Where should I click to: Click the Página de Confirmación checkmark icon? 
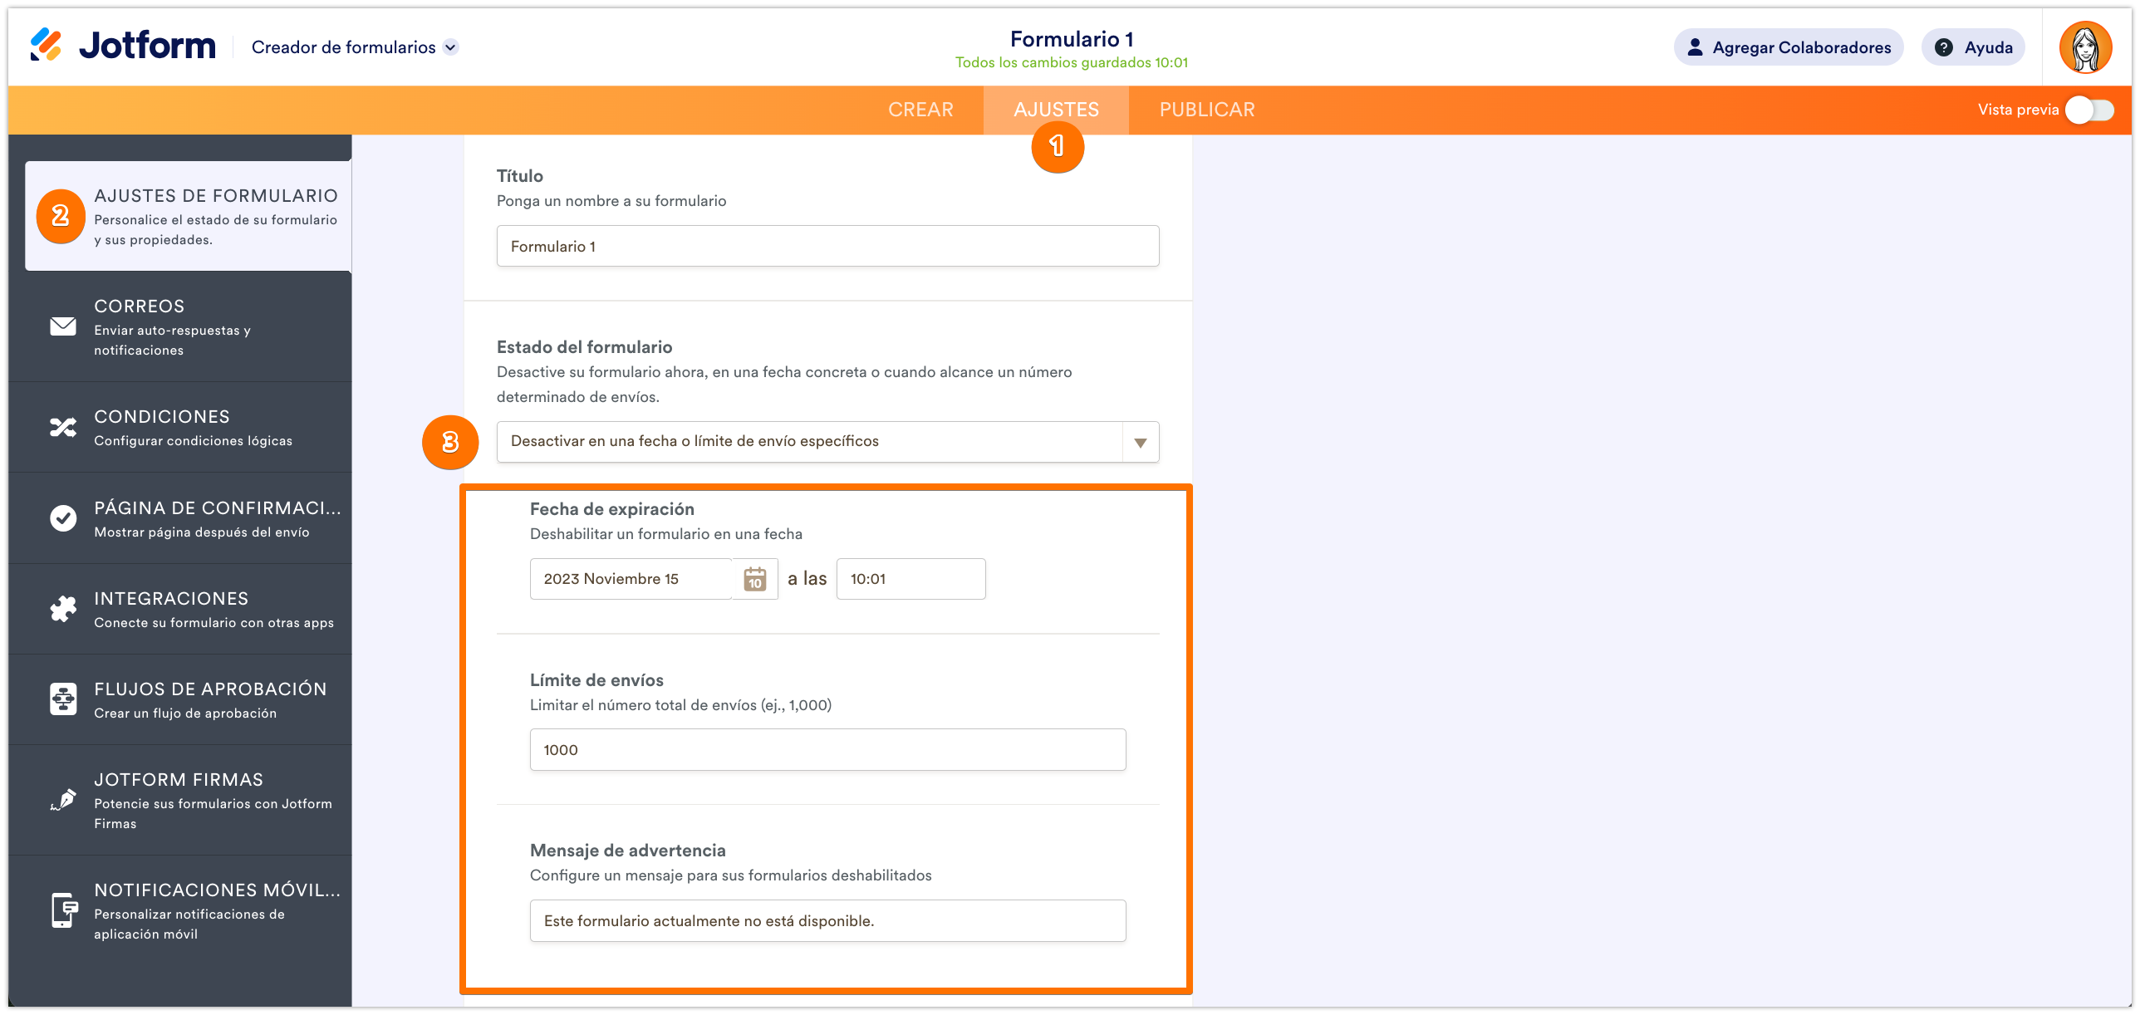pos(63,518)
